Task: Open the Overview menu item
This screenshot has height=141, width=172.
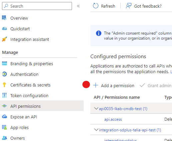Action: (19, 18)
